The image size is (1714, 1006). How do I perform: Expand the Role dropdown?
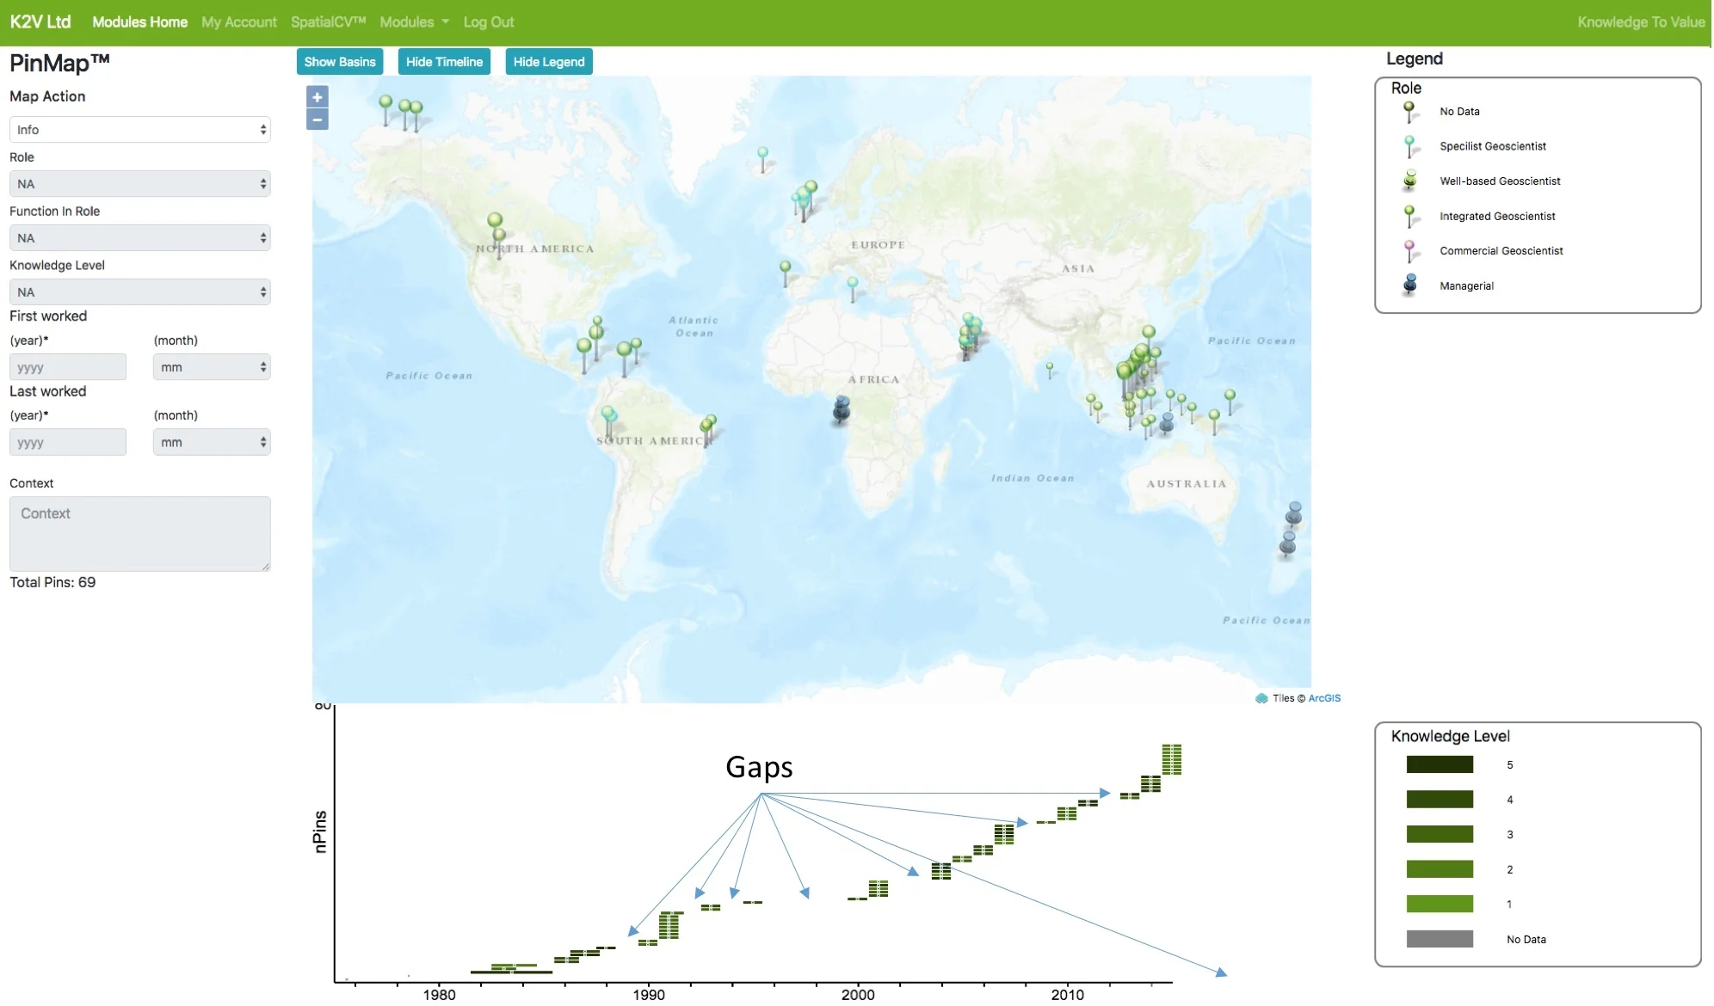140,184
